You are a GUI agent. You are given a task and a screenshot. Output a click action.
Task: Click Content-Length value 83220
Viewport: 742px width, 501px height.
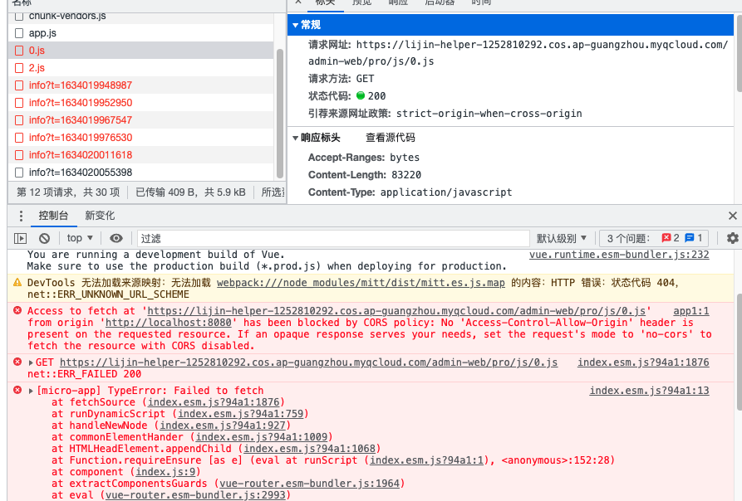(406, 175)
